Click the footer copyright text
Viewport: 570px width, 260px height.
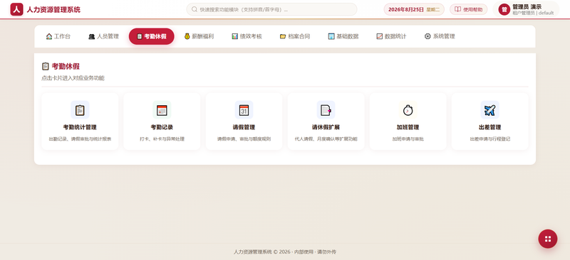pyautogui.click(x=285, y=251)
